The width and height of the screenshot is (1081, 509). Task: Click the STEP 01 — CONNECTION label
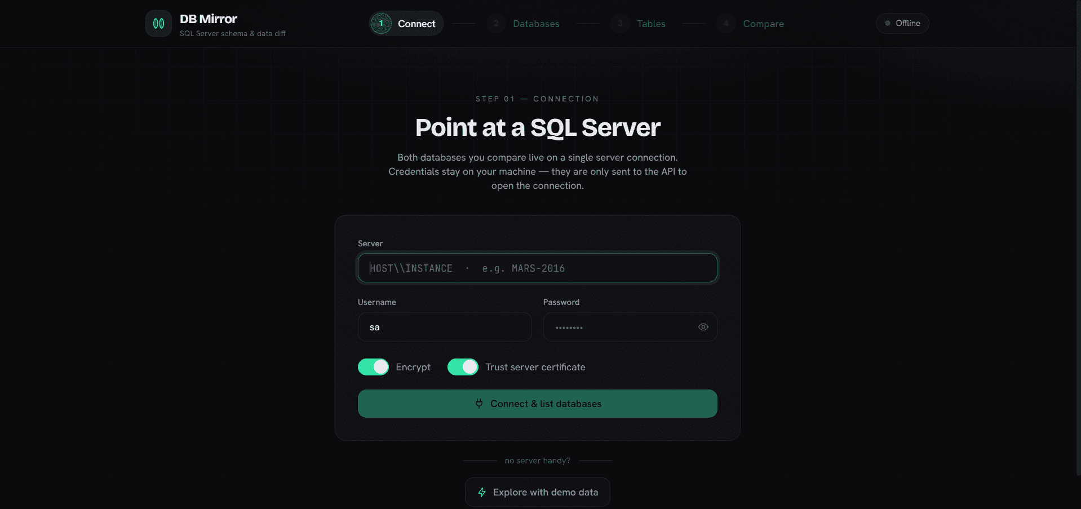click(x=537, y=99)
